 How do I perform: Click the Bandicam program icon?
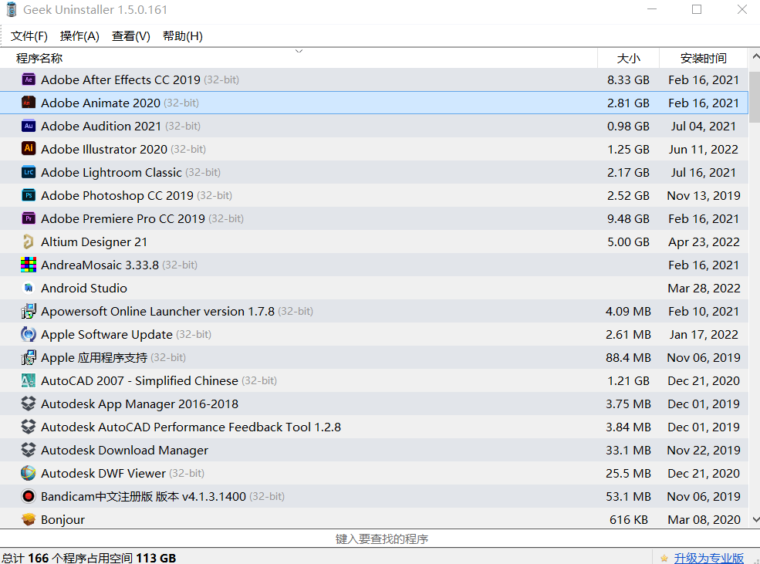(27, 496)
